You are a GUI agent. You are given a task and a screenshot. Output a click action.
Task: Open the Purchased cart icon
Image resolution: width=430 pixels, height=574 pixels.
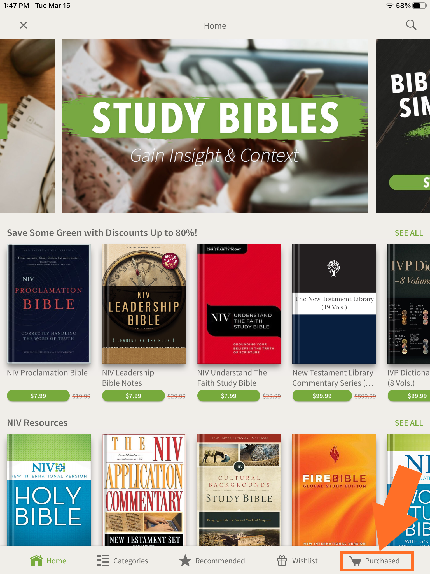tap(355, 561)
